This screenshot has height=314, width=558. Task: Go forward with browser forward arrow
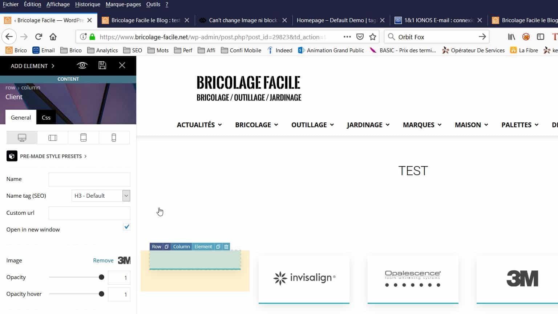click(x=24, y=37)
